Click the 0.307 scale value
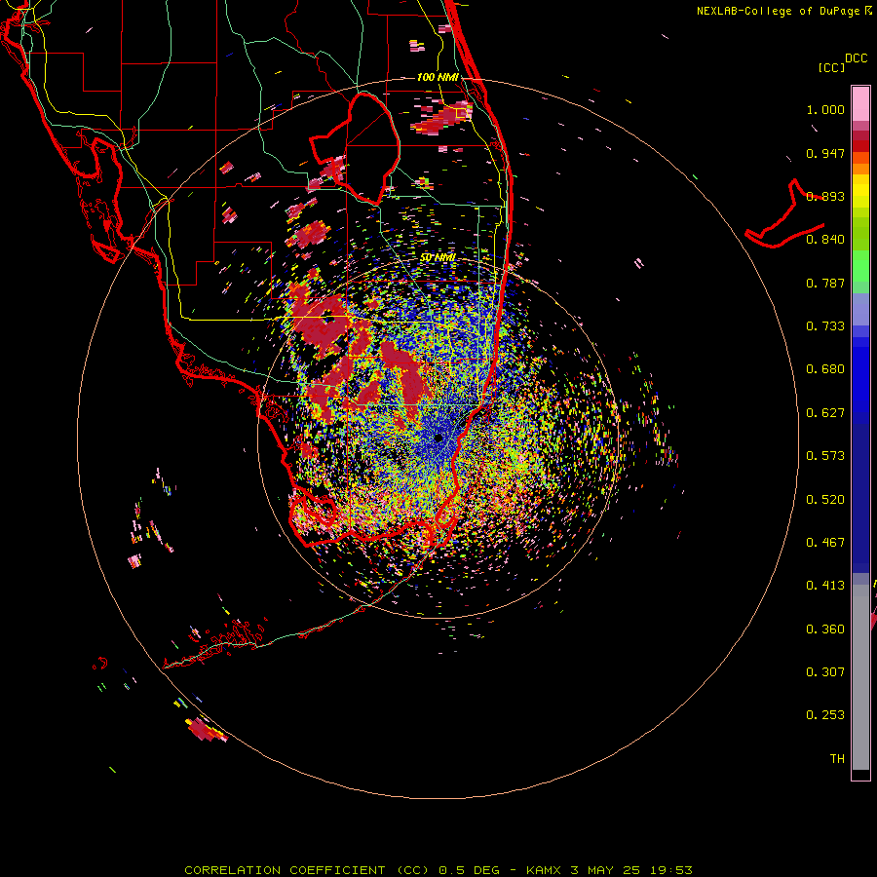This screenshot has height=877, width=877. click(x=825, y=672)
